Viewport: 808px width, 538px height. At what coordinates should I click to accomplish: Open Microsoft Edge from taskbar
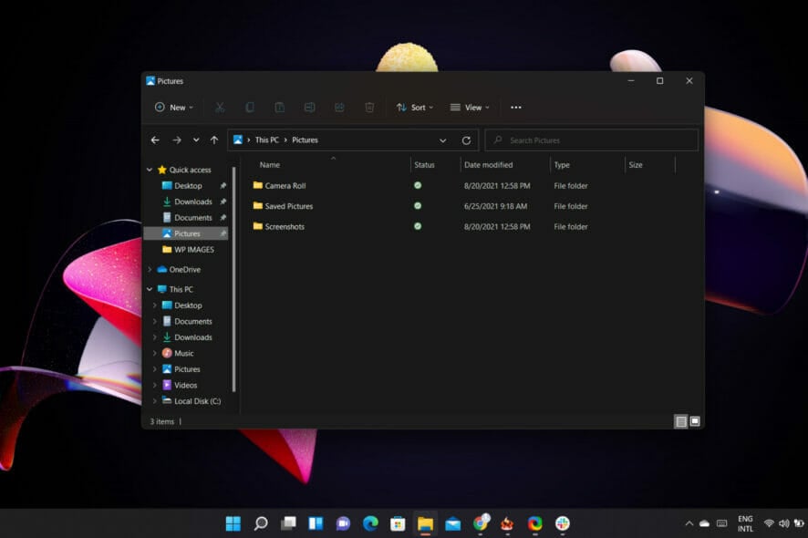(370, 523)
